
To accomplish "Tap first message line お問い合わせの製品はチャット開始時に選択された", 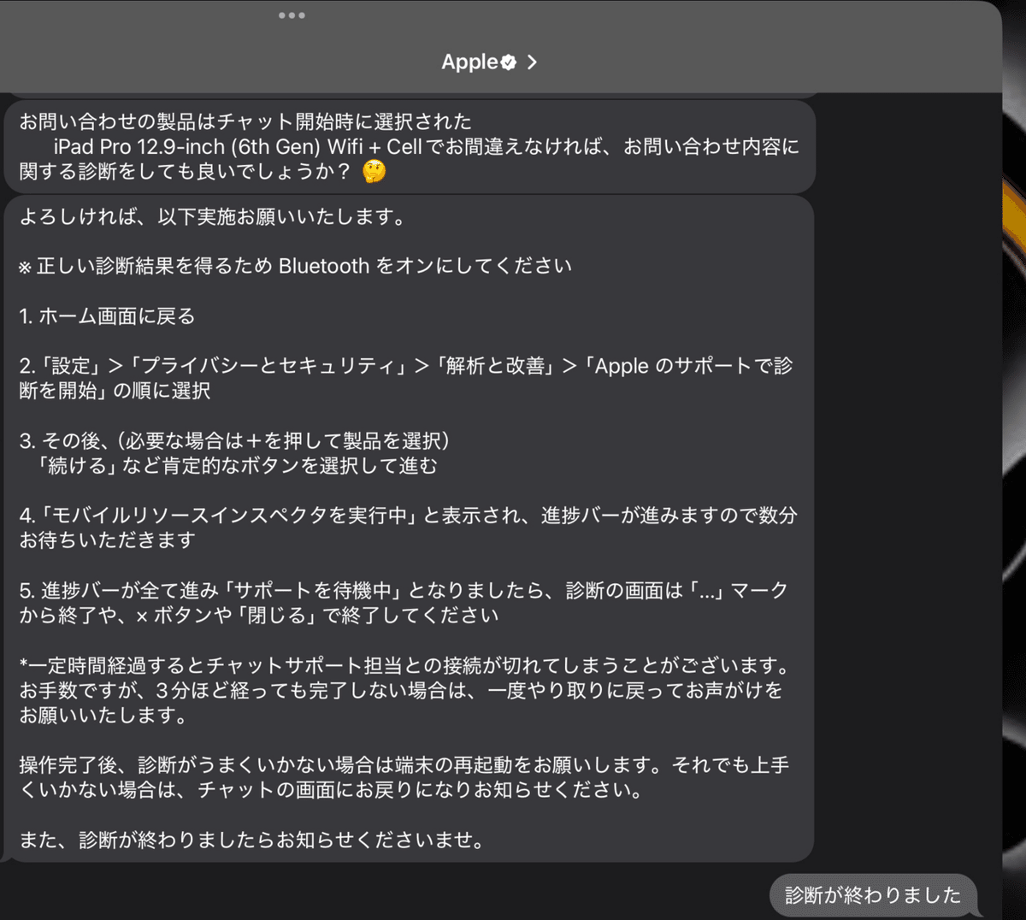I will (x=245, y=121).
